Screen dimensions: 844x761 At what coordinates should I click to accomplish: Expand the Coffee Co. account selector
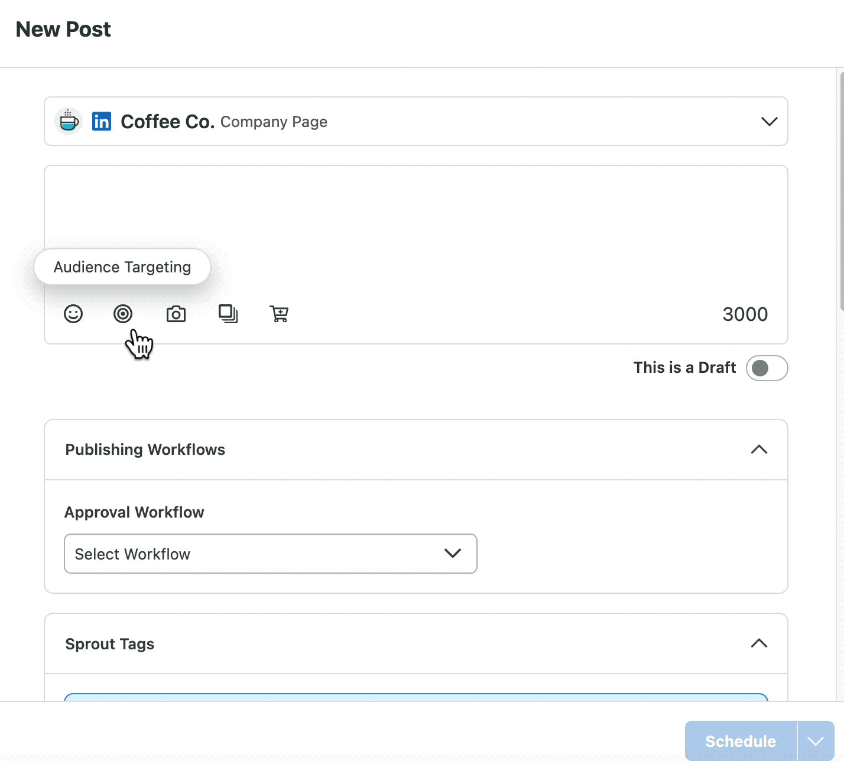click(x=769, y=121)
